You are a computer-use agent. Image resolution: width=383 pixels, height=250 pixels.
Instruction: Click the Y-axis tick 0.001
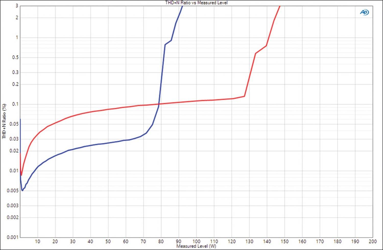click(x=13, y=237)
